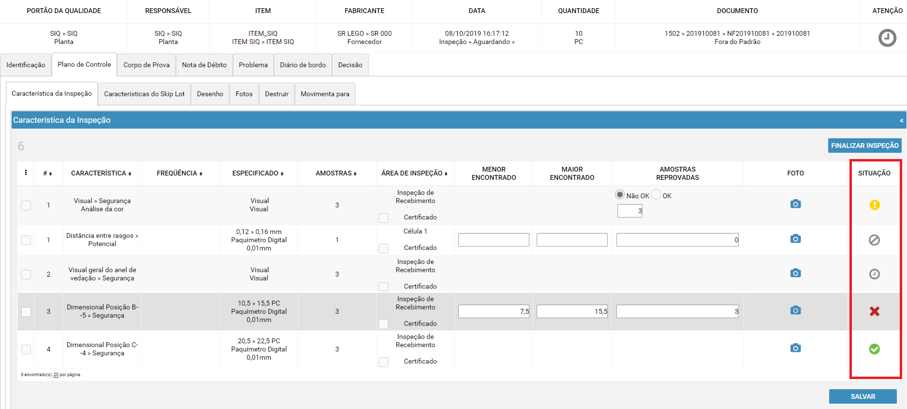The image size is (907, 409).
Task: Sort table by Amostras column
Action: pyautogui.click(x=336, y=173)
